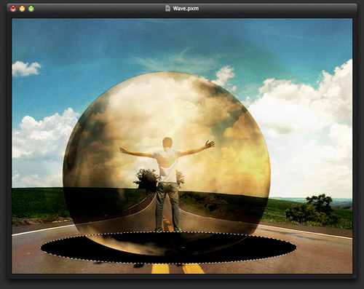
Task: Click the green bush beside the road at right
Action: [313, 210]
